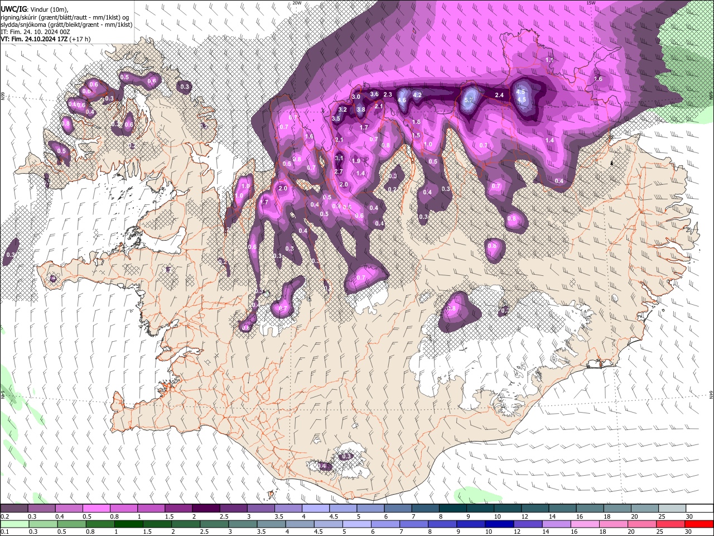Pick the darkest purple 2 snow swatch

[205, 509]
